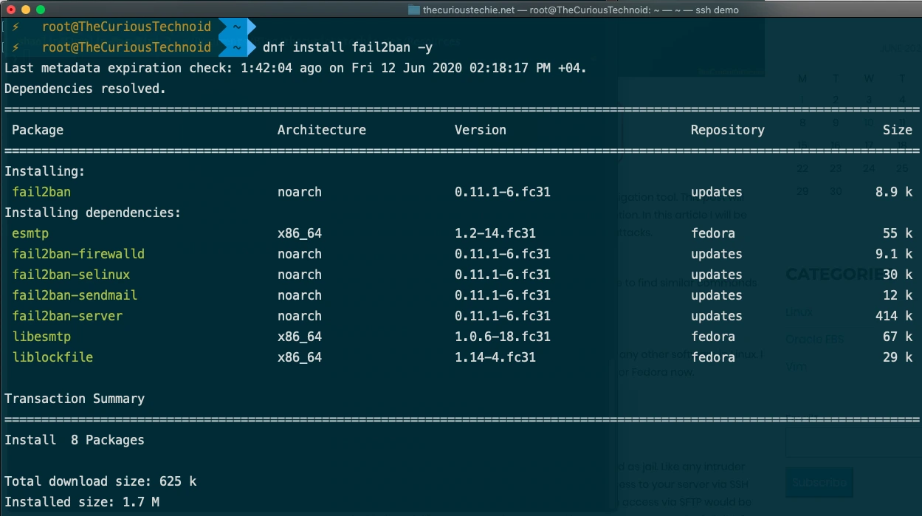
Task: Click the terminal window title text
Action: [x=580, y=10]
